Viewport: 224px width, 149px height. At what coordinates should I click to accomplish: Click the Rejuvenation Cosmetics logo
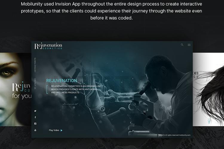pyautogui.click(x=48, y=46)
